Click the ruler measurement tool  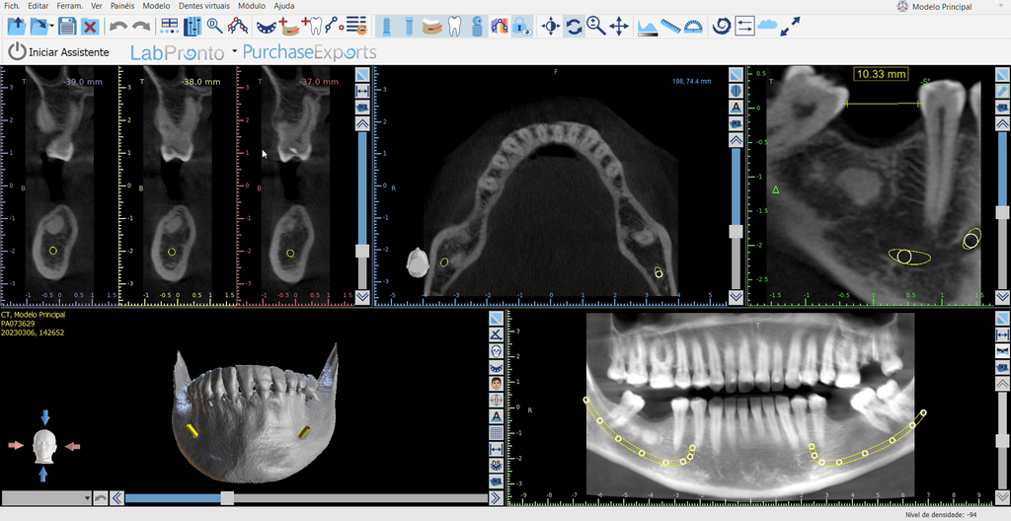[x=670, y=27]
